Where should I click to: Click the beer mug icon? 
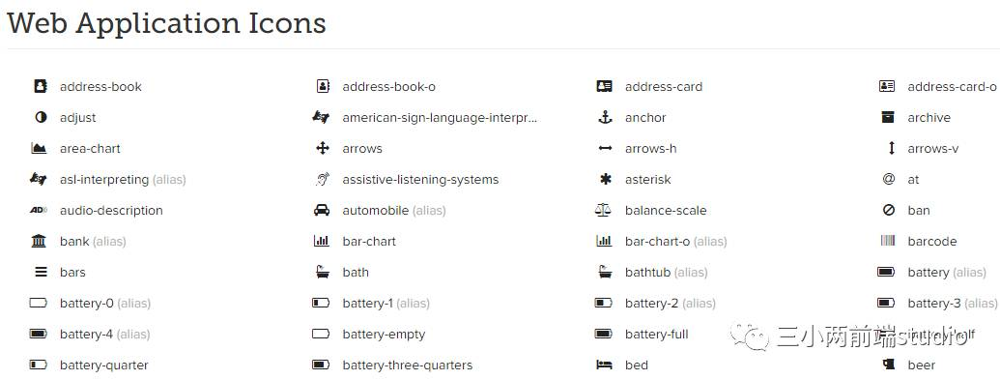888,365
